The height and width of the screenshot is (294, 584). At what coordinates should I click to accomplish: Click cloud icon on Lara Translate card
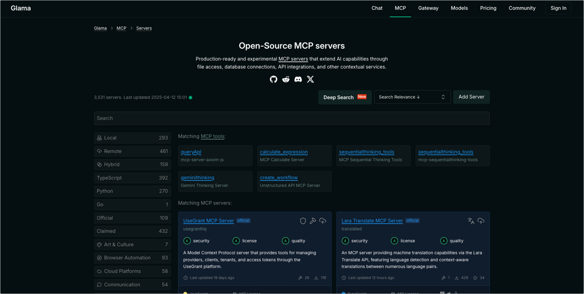[481, 221]
